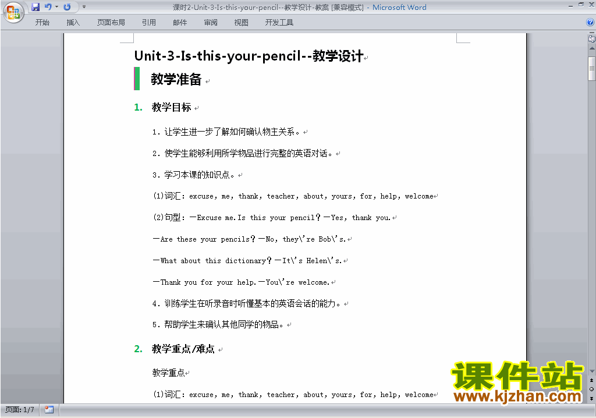Open Microsoft Word help
The image size is (596, 418).
tap(590, 23)
